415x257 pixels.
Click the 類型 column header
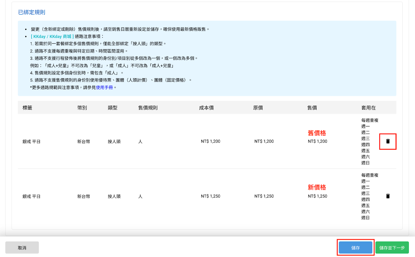113,108
